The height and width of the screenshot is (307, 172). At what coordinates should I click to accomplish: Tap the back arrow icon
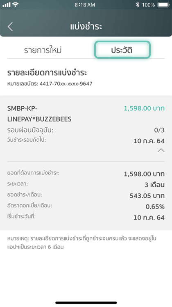[x=10, y=26]
